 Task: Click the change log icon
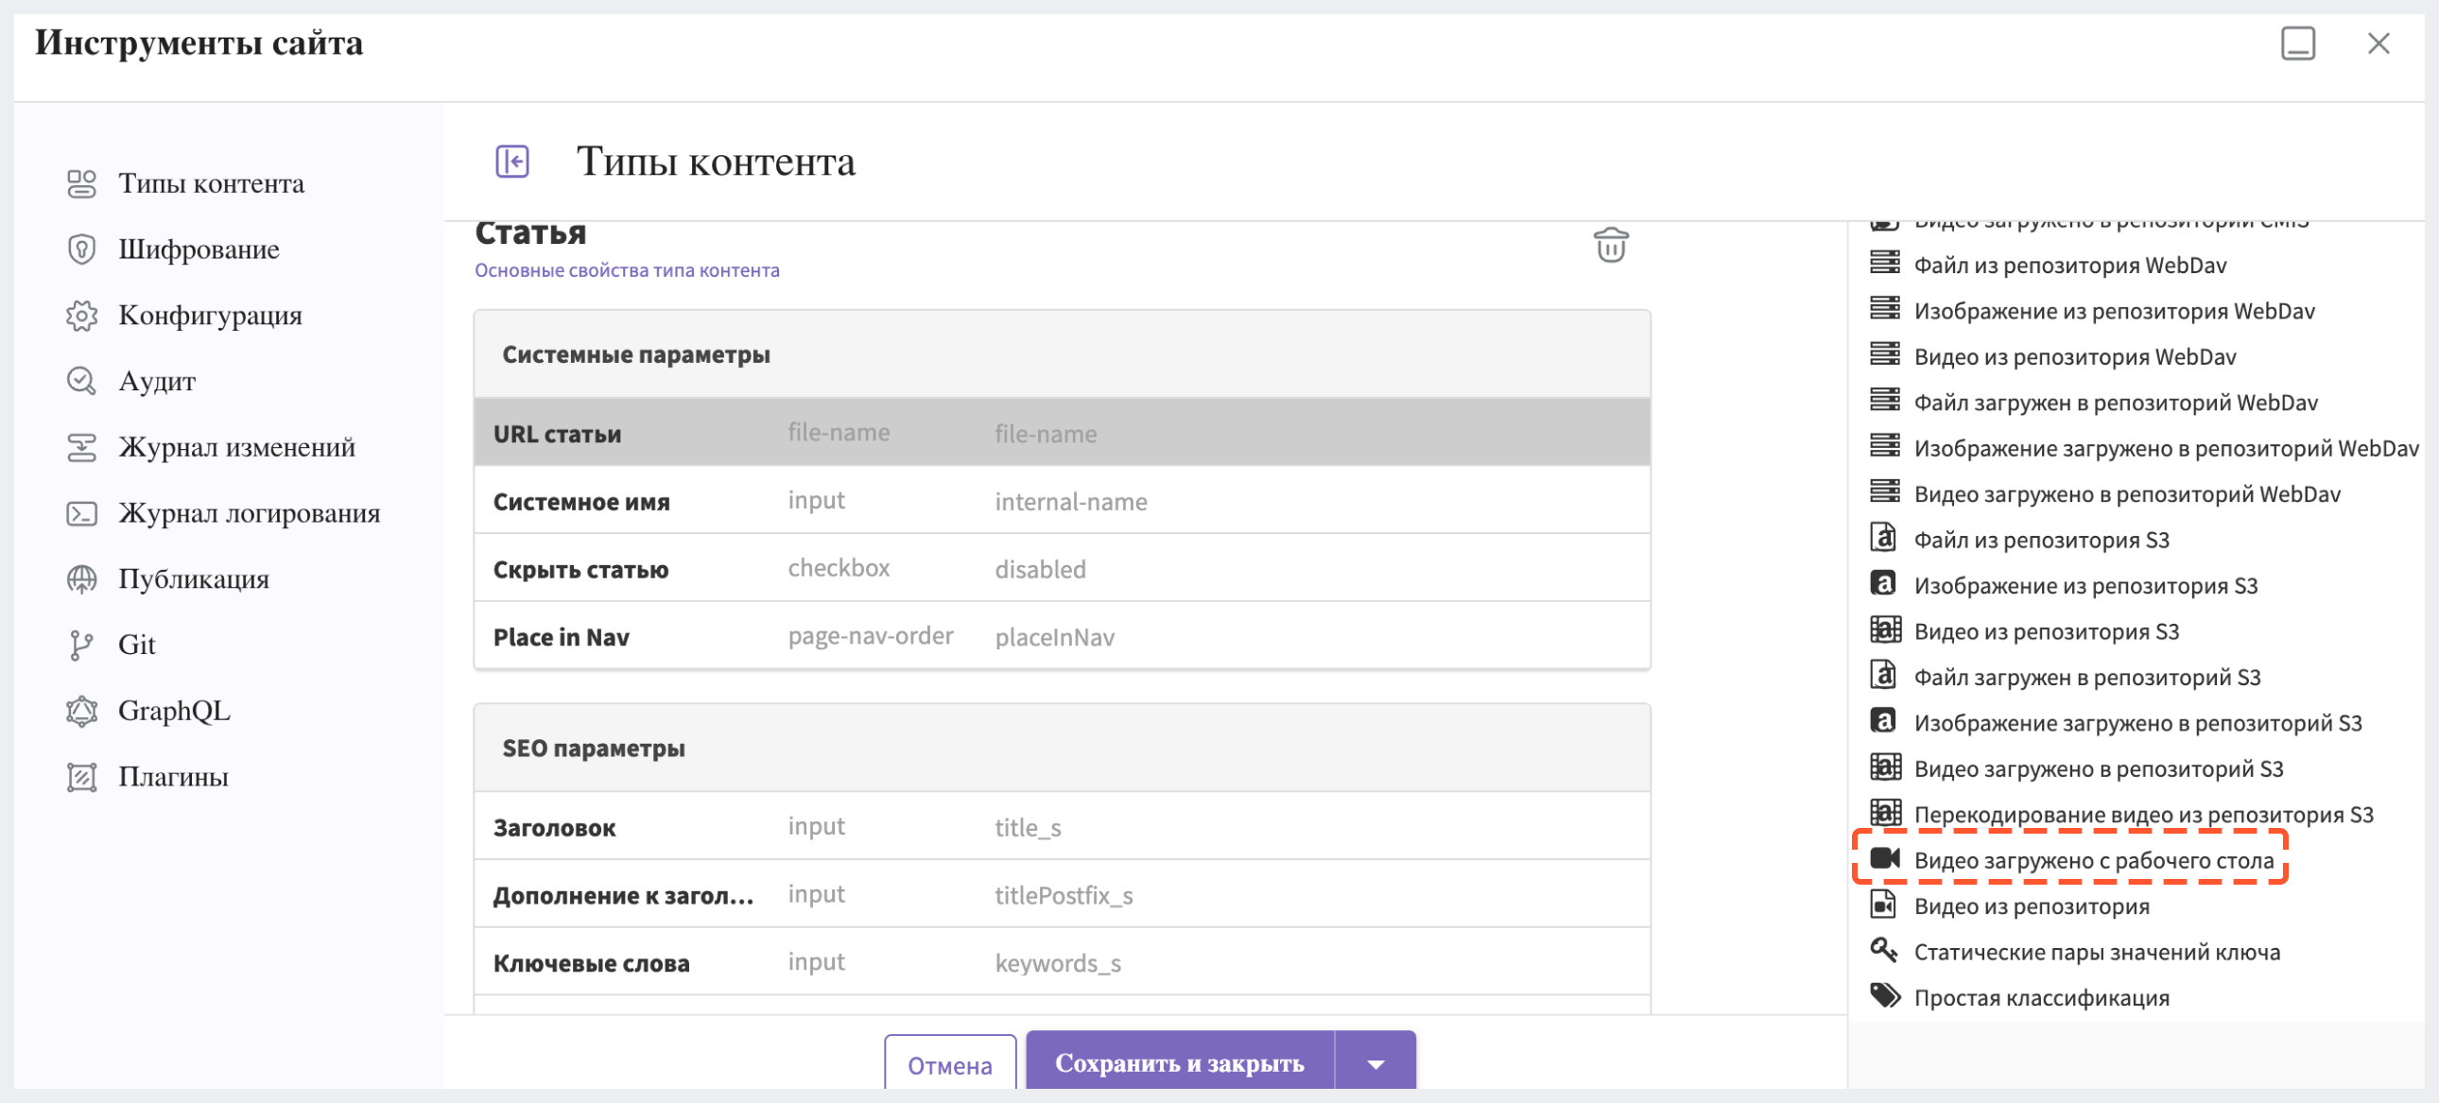point(81,447)
